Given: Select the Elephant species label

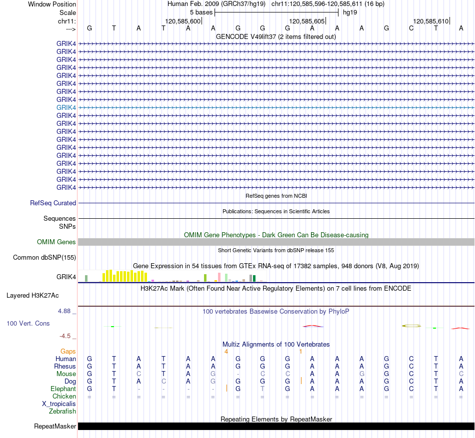Looking at the screenshot, I should tap(63, 389).
